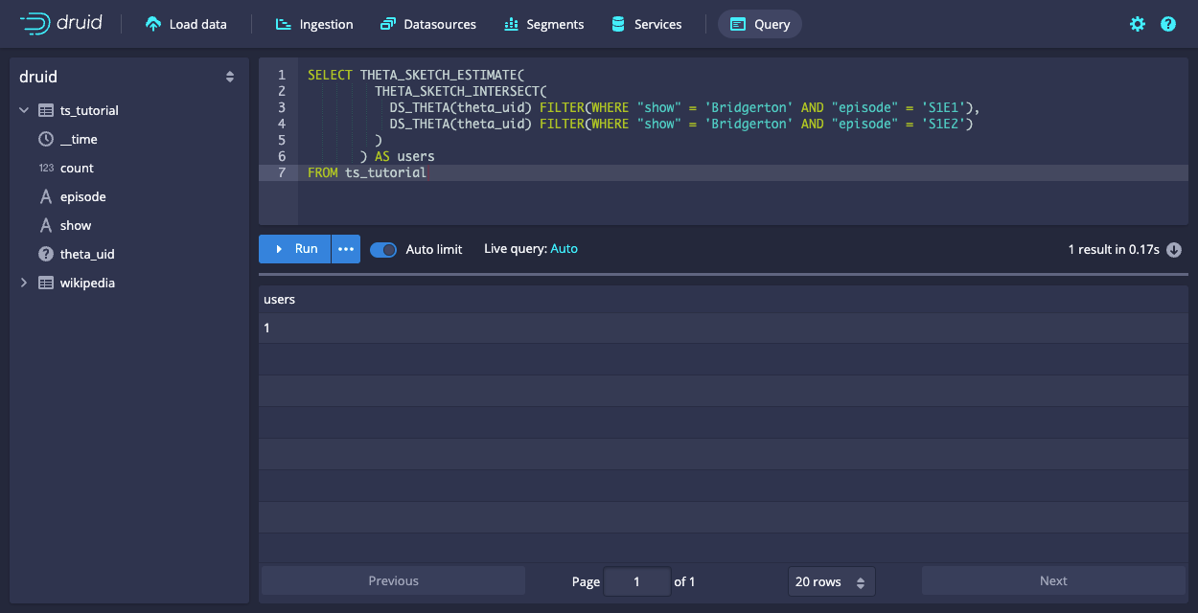Toggle Live query mode via Auto link

564,249
